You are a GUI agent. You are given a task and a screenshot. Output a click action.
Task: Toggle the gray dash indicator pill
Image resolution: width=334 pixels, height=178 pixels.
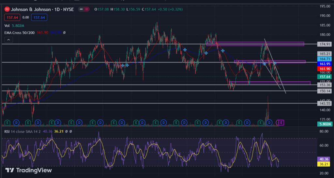(81, 9)
